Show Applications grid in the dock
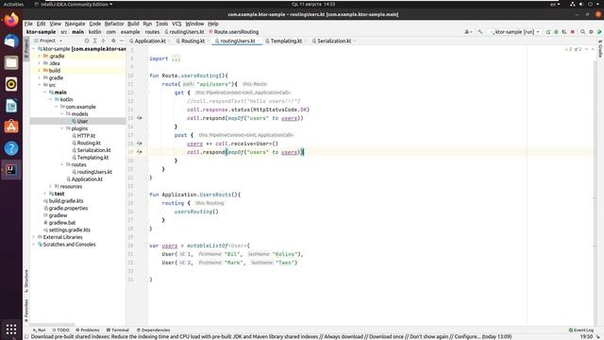 11,330
